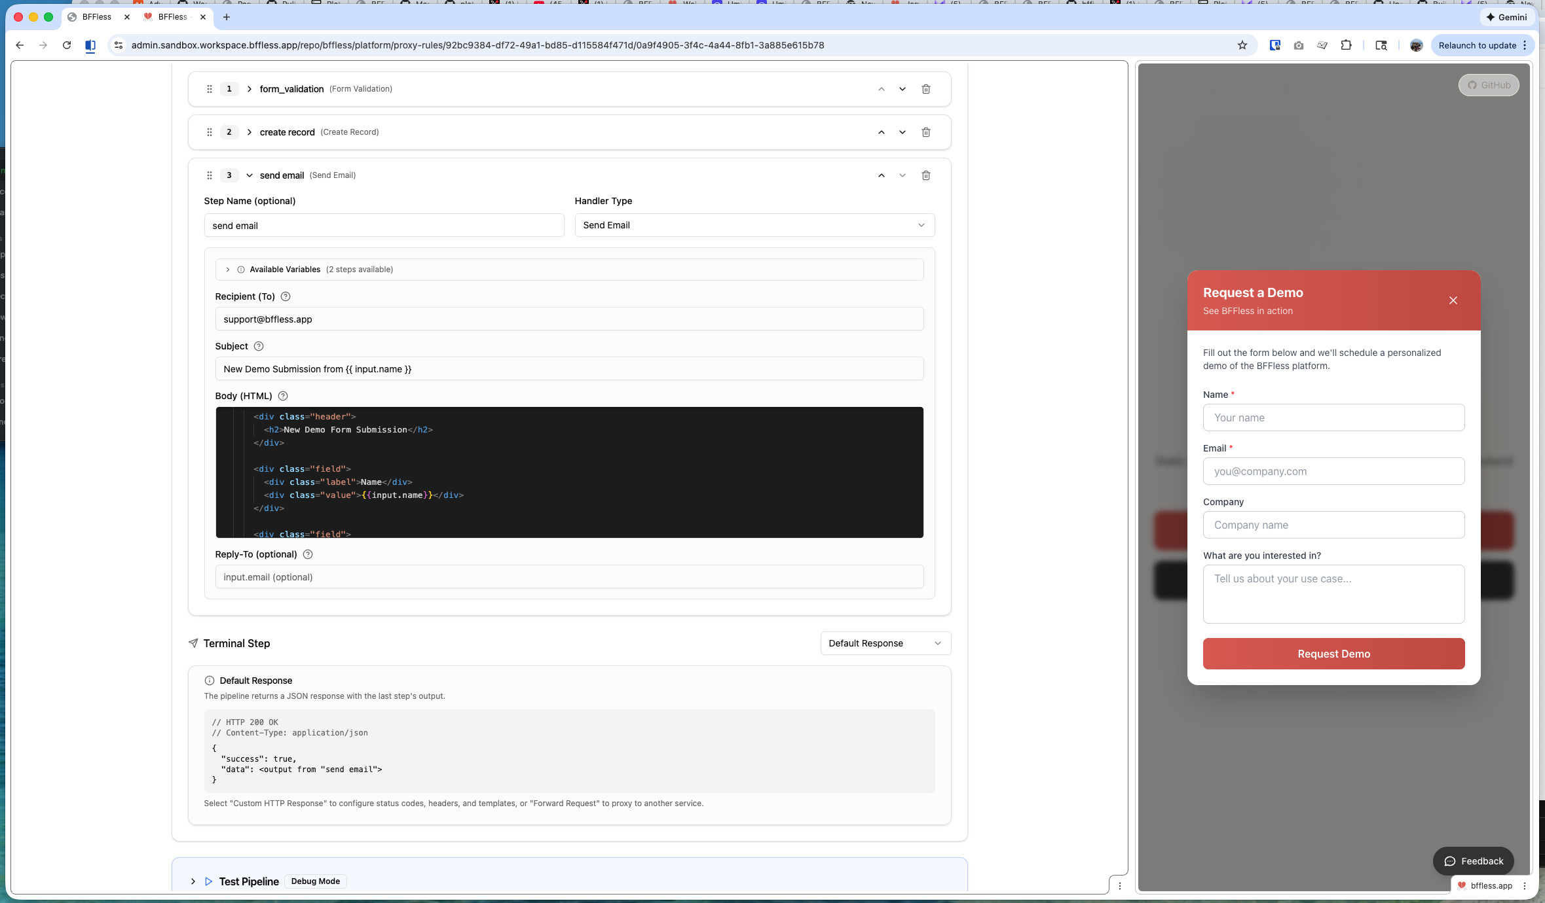This screenshot has width=1545, height=903.
Task: Expand the Available Variables section
Action: click(228, 270)
